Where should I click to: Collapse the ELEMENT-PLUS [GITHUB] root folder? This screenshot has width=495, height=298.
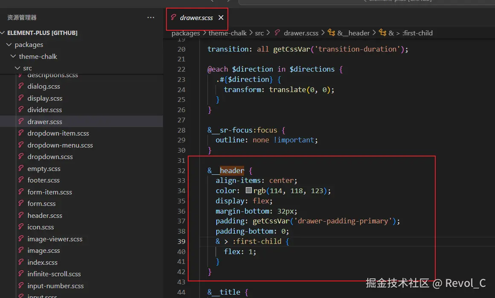point(3,33)
